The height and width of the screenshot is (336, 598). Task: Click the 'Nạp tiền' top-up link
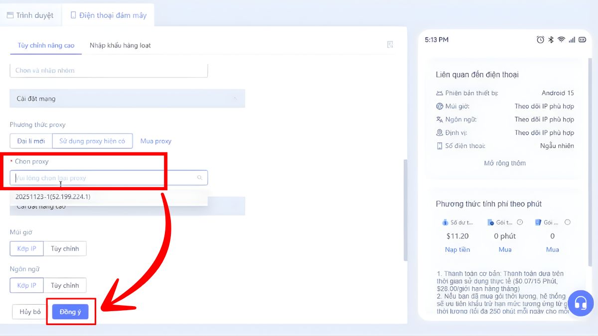pos(457,249)
